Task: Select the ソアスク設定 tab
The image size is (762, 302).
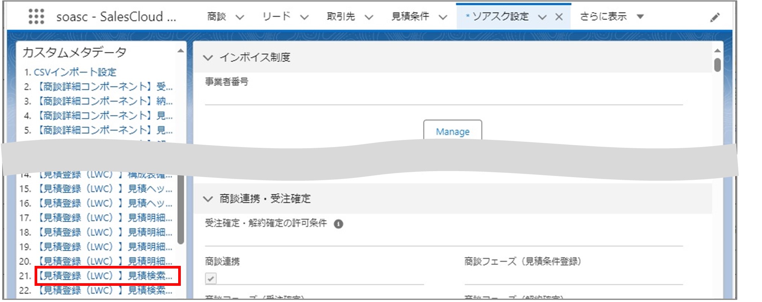Action: pyautogui.click(x=500, y=17)
